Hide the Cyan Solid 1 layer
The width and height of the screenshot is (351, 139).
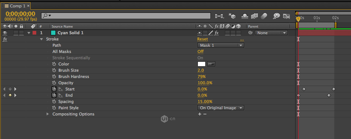click(5, 33)
